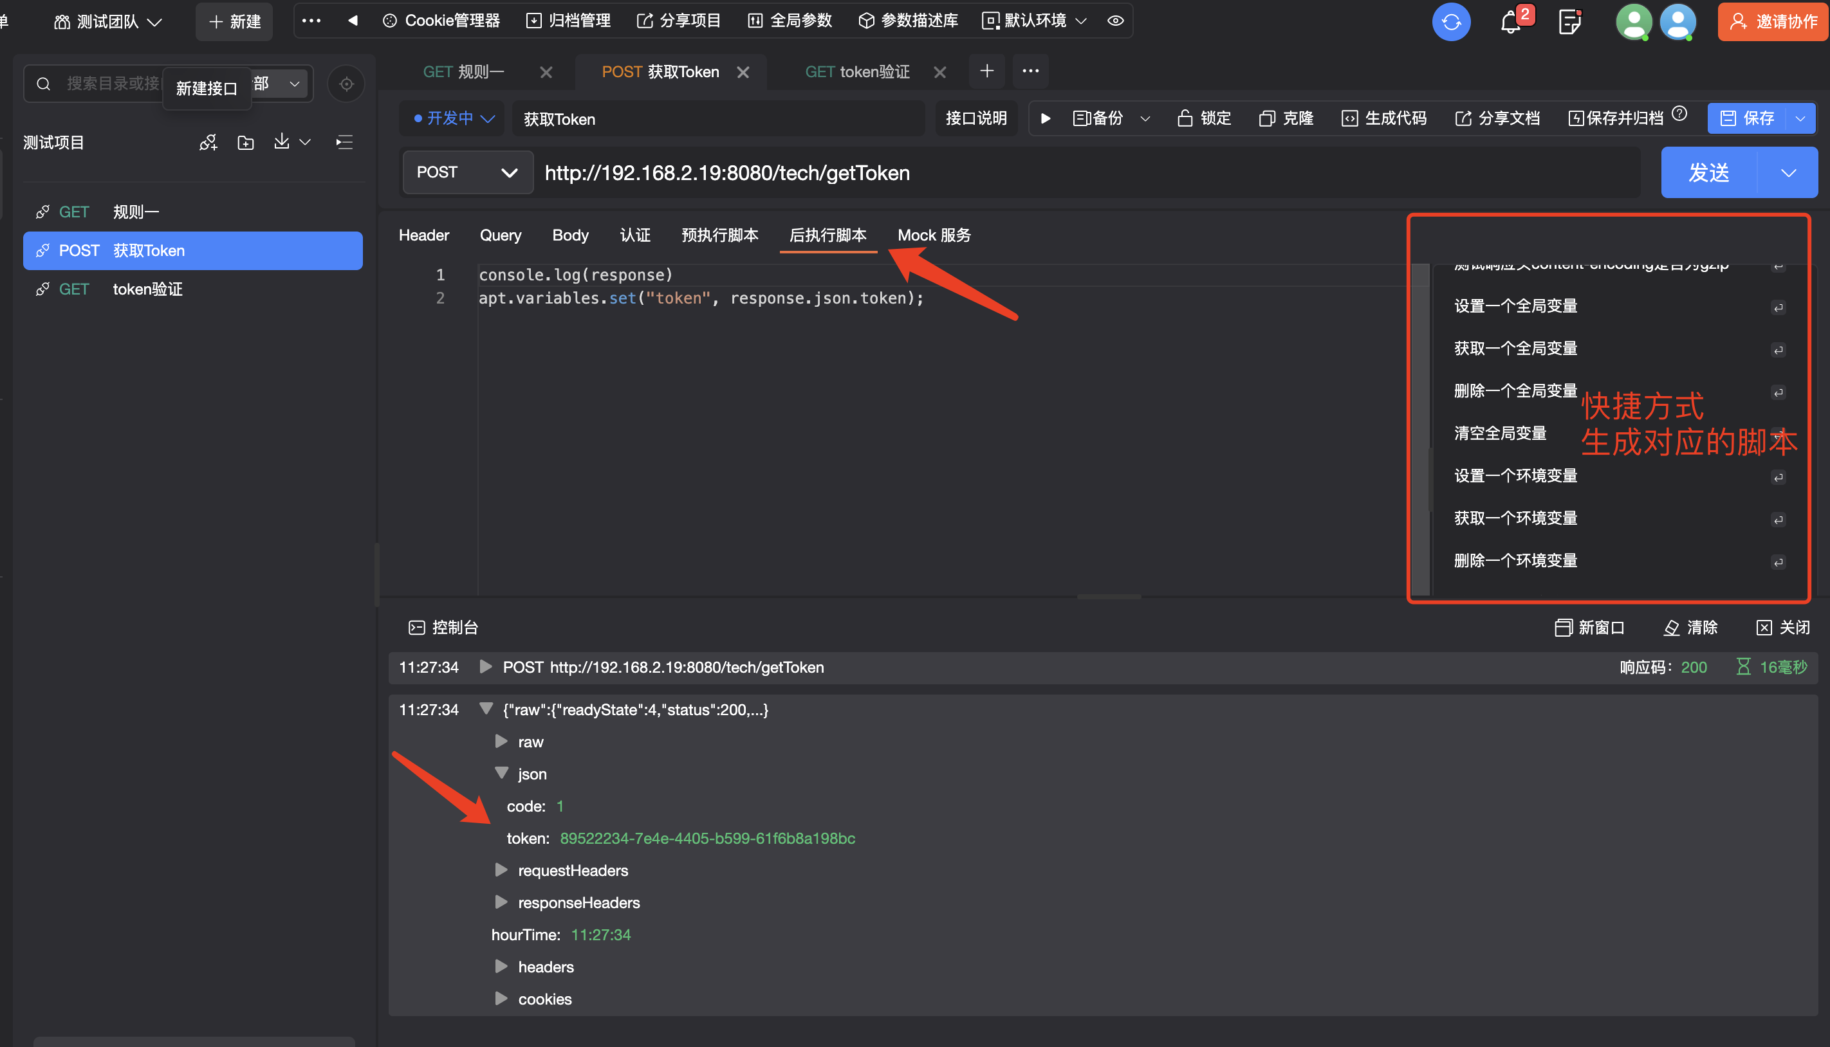Screen dimensions: 1830x1047
Task: Open the POST method dropdown
Action: pos(467,172)
